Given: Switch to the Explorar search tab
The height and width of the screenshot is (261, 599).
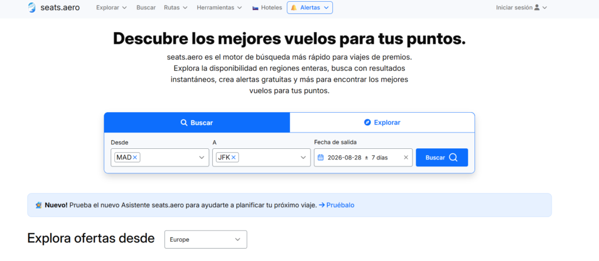Looking at the screenshot, I should (x=382, y=123).
